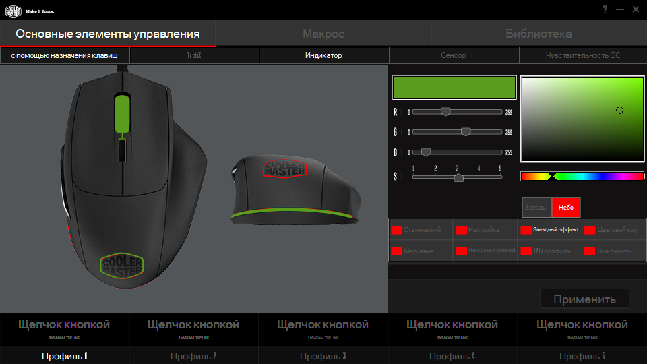Toggle the Звезды option
This screenshot has width=647, height=364.
click(536, 207)
